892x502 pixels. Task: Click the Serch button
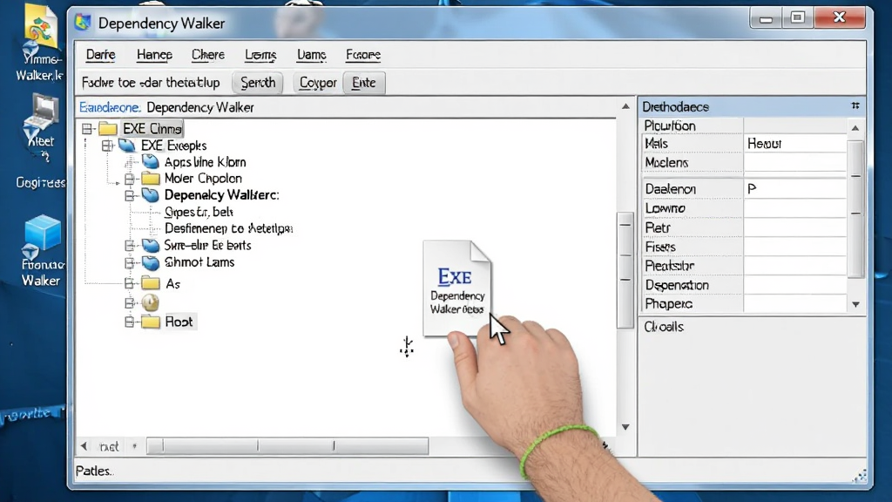coord(258,83)
